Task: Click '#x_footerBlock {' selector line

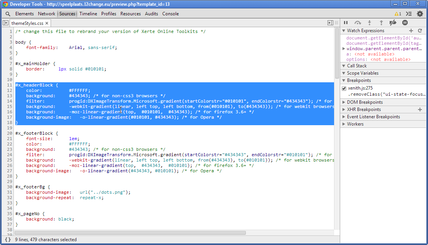Action: point(36,133)
